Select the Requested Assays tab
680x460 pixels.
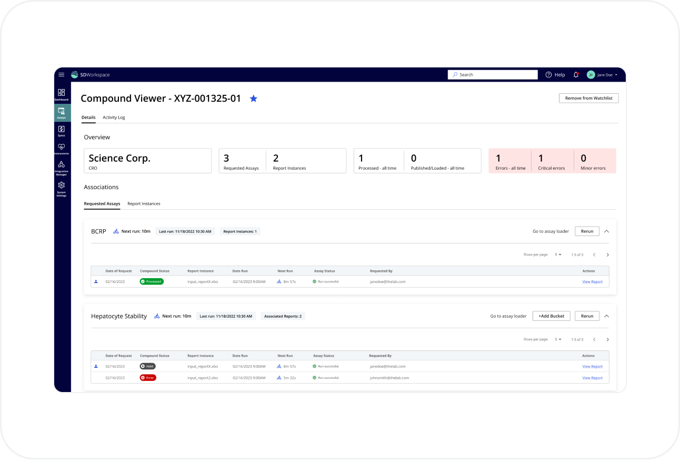[102, 204]
